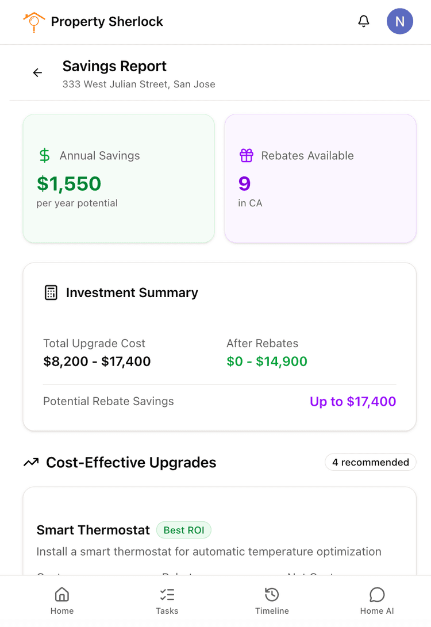Click the gift Rebates Available icon
This screenshot has width=431, height=627.
(x=246, y=156)
